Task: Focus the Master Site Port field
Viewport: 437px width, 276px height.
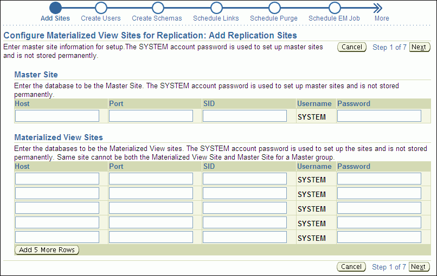Action: click(x=151, y=116)
